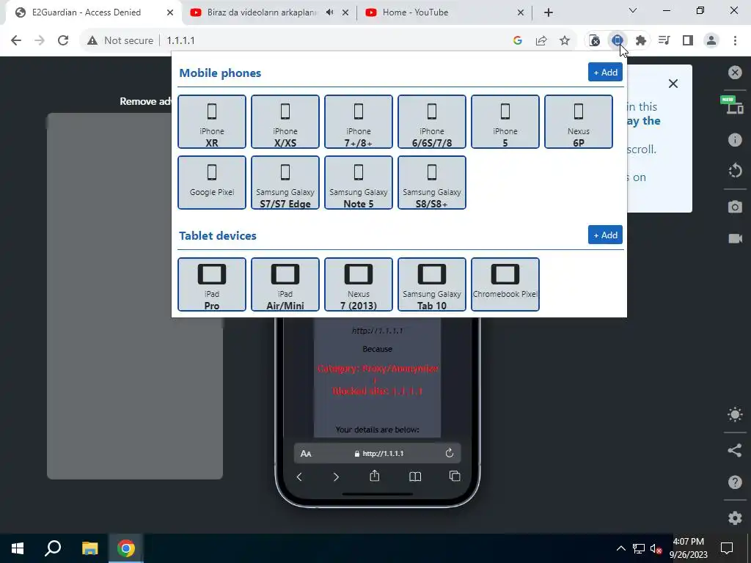Open simulator settings gear

[x=735, y=518]
